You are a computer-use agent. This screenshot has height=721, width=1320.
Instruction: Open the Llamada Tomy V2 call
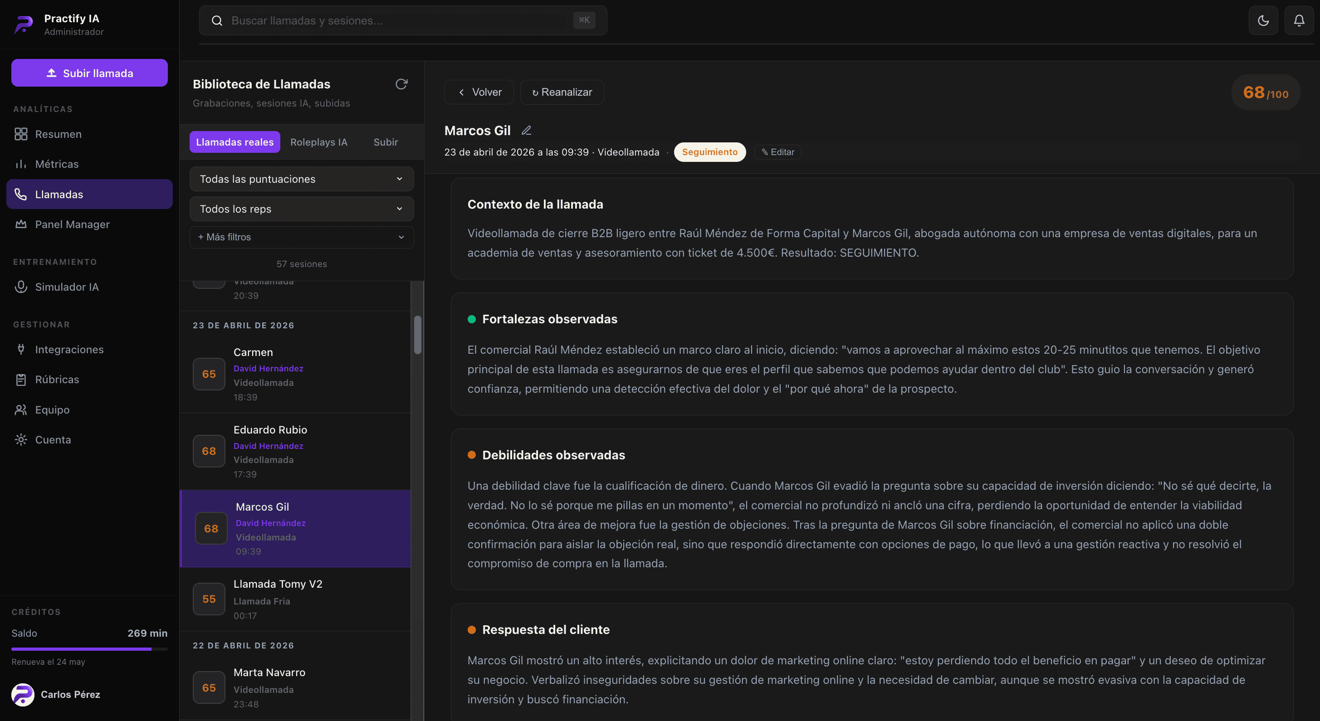(x=295, y=599)
